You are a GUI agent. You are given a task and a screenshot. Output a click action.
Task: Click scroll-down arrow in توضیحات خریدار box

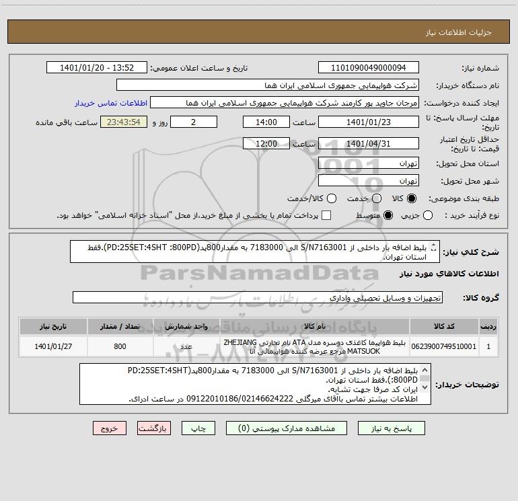click(x=423, y=399)
